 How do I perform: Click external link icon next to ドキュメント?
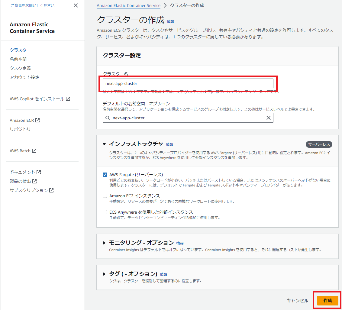coord(39,172)
